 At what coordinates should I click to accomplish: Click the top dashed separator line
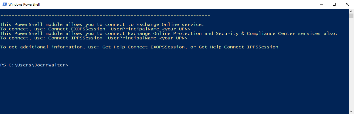[105, 15]
